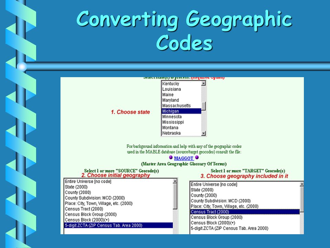Screen dimensions: 330x248
Task: Select Place: City, Town, Village in TARGET list
Action: click(x=245, y=206)
